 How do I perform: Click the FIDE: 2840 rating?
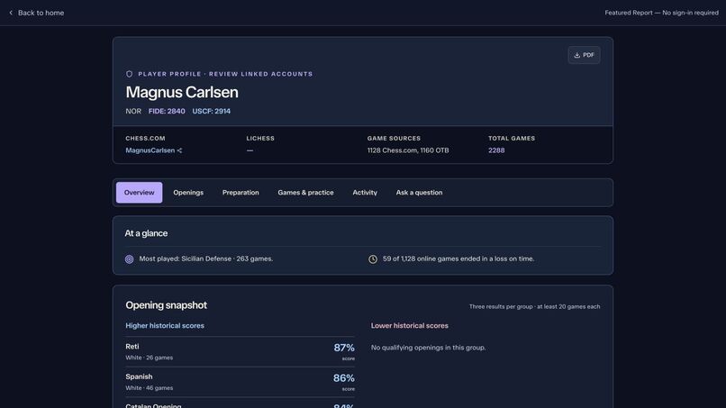[x=167, y=111]
